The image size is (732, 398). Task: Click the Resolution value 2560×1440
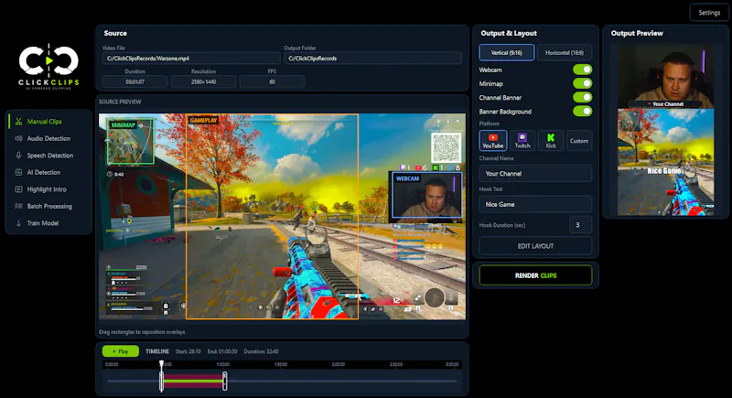[x=203, y=81]
